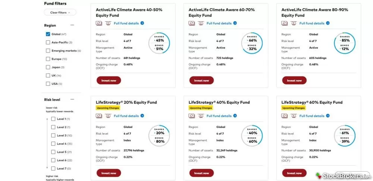
Task: Click the income icon on ActiveLife 40-50% card
Action: [x=108, y=23]
